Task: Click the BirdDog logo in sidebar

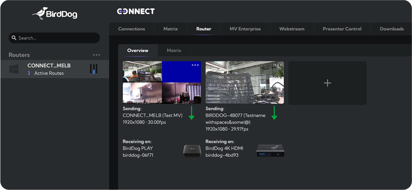Action: (54, 14)
